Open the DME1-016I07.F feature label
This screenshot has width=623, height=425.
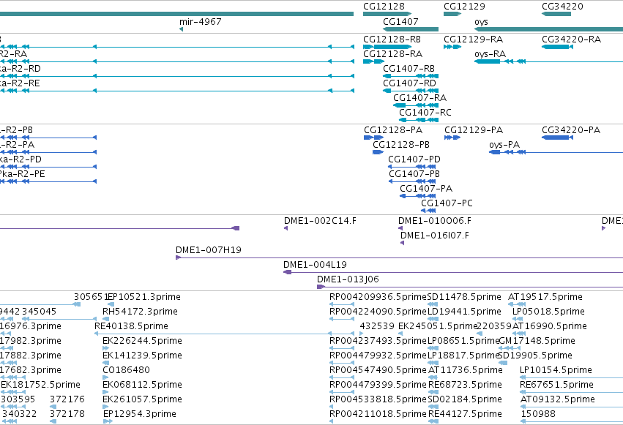point(435,236)
